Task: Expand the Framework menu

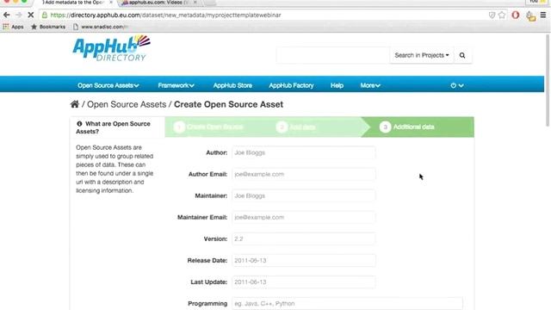Action: click(x=176, y=85)
